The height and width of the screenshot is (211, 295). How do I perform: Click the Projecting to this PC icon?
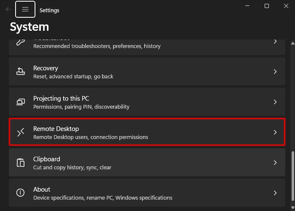21,102
